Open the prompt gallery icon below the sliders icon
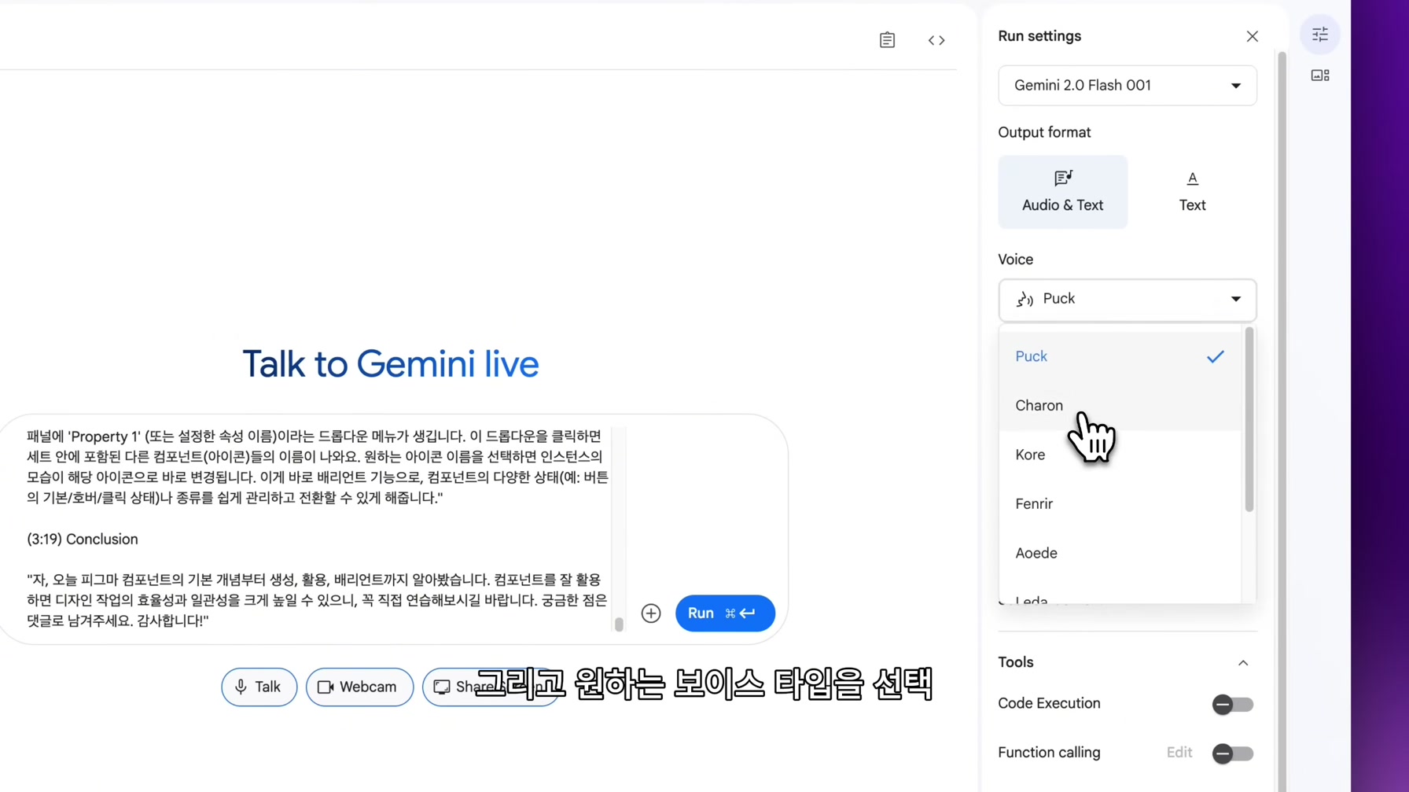The image size is (1409, 792). (1319, 76)
